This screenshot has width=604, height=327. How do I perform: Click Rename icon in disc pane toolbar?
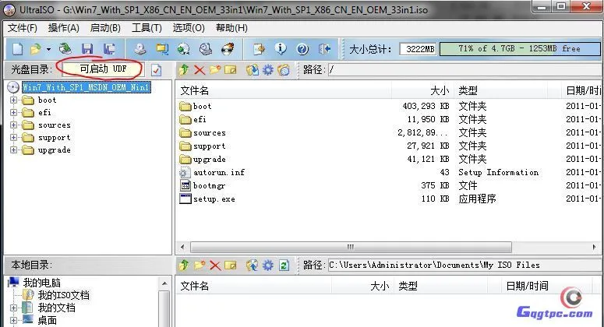(x=231, y=69)
